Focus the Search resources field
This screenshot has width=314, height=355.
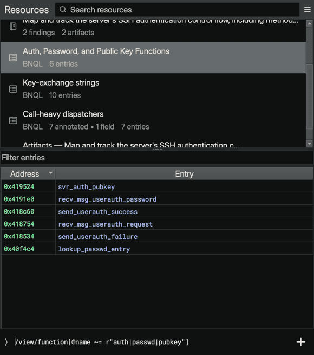pos(177,10)
